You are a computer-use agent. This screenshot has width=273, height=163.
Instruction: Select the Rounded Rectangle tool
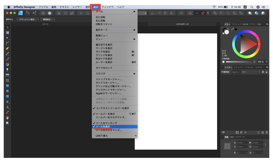point(7,96)
